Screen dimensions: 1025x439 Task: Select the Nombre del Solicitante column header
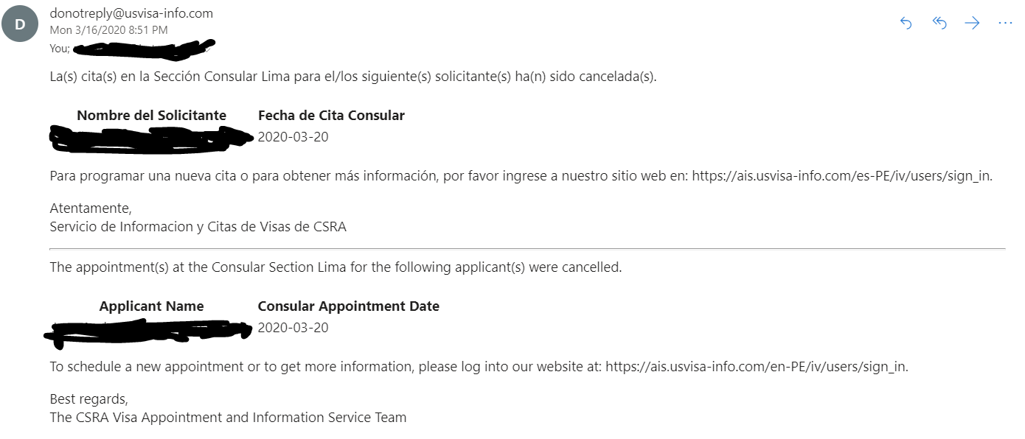click(151, 116)
